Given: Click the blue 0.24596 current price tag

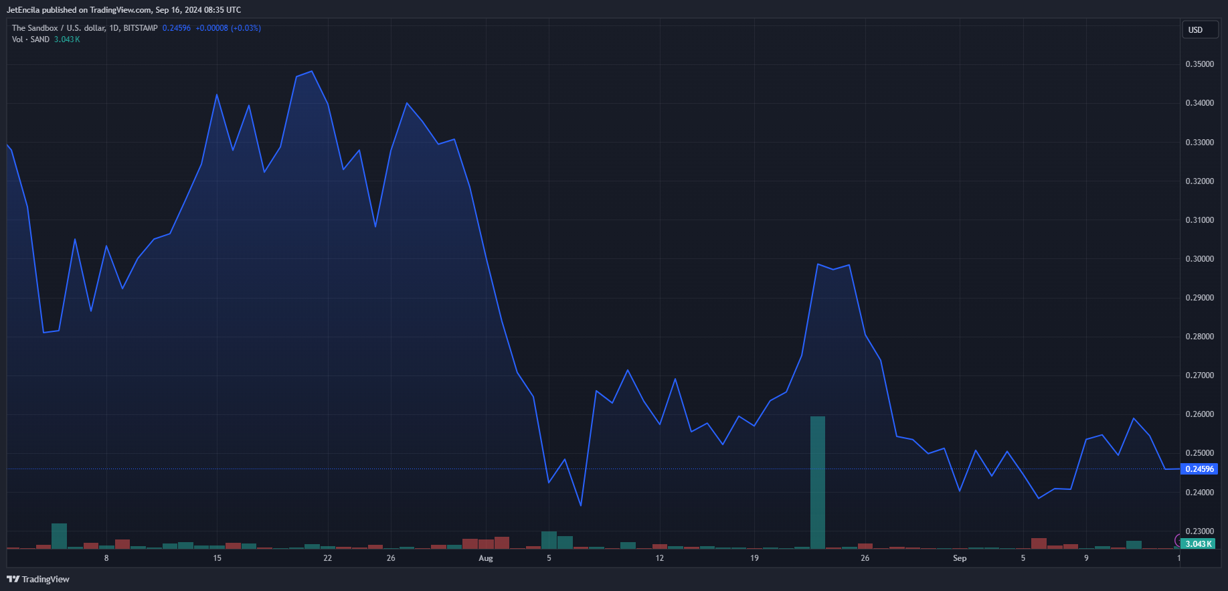Looking at the screenshot, I should point(1199,469).
